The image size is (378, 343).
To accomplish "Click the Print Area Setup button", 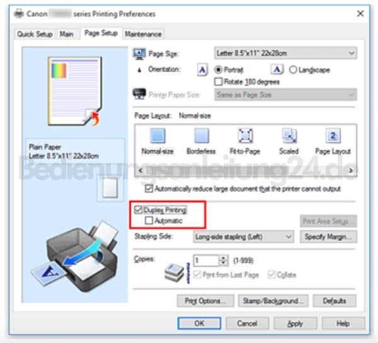I will click(328, 221).
